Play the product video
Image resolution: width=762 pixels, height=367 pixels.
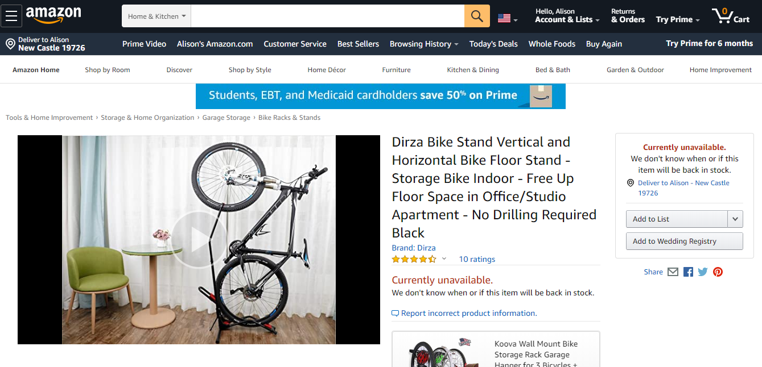pyautogui.click(x=199, y=240)
